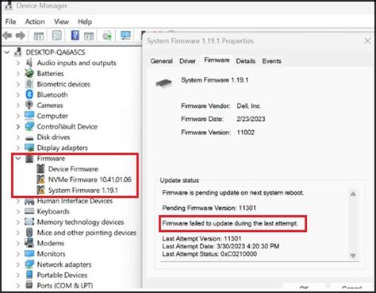376x293 pixels.
Task: Open the View menu
Action: click(x=61, y=21)
